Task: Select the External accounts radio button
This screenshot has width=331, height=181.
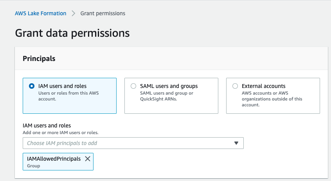Action: tap(235, 86)
